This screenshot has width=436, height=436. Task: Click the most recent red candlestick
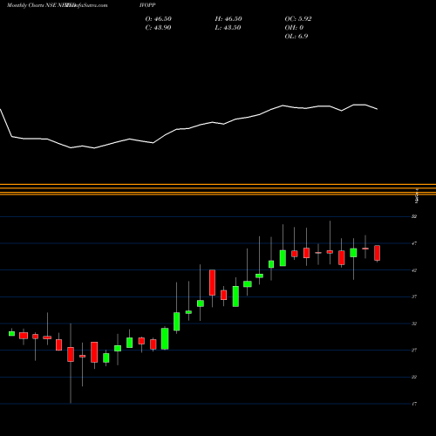[378, 253]
